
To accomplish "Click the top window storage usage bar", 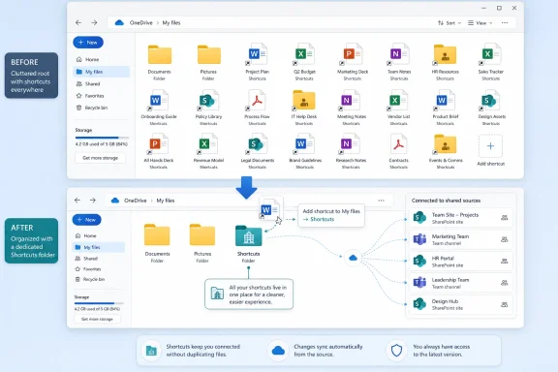I will (x=102, y=138).
